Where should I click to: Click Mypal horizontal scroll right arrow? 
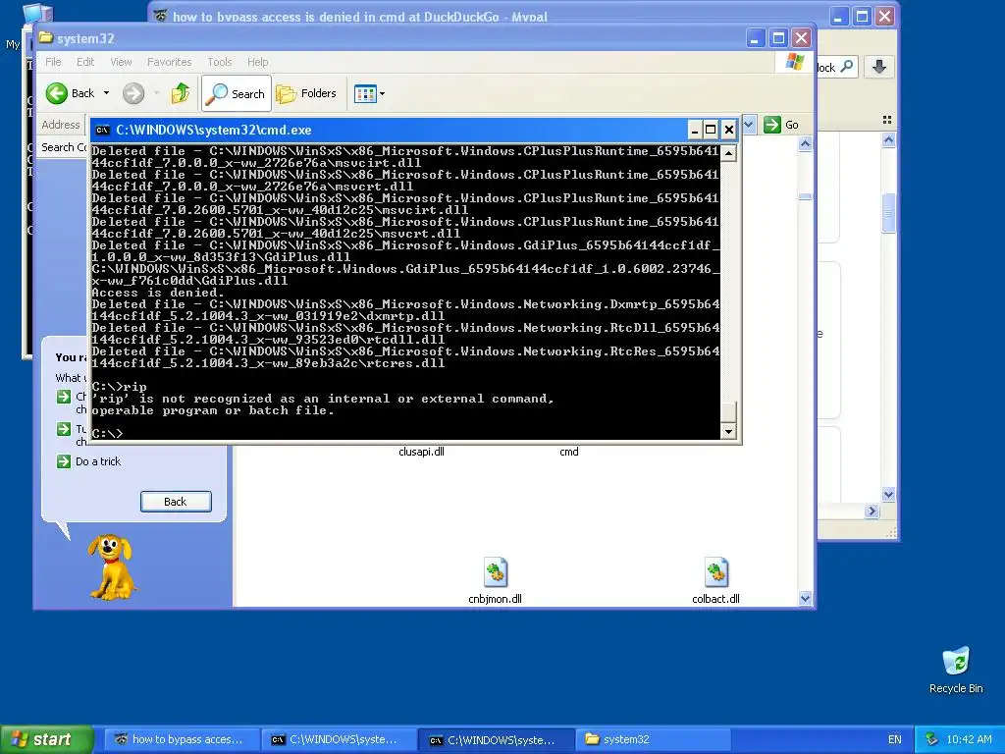coord(872,511)
